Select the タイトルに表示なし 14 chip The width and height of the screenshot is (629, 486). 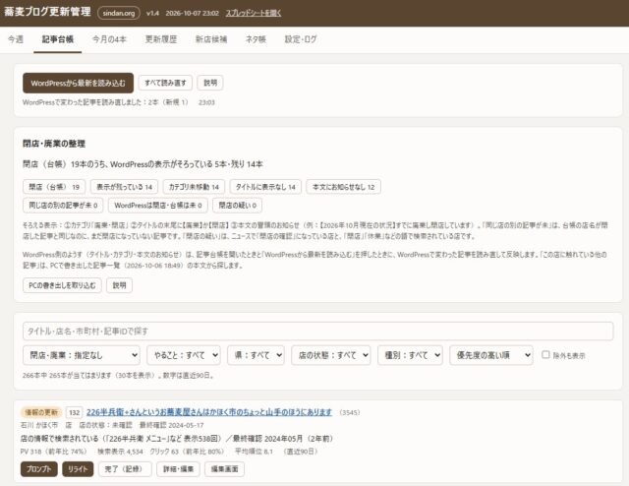click(x=265, y=187)
